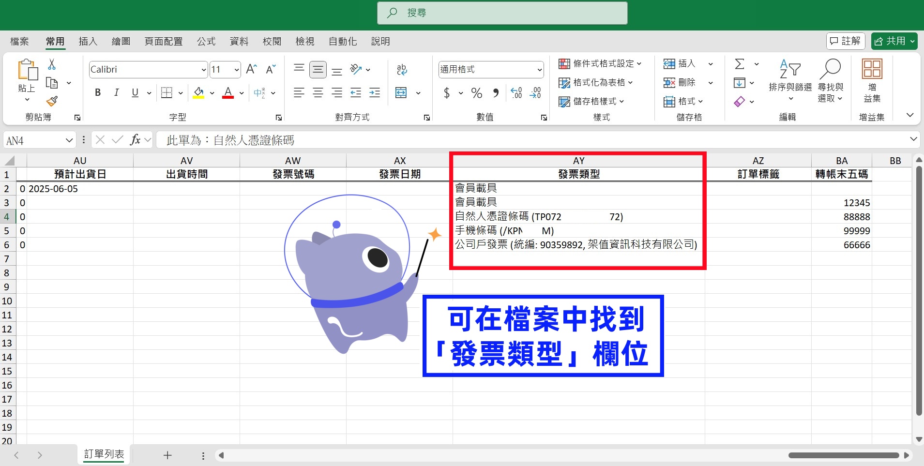Open the 格式 cells menu
The width and height of the screenshot is (924, 466).
(x=683, y=101)
